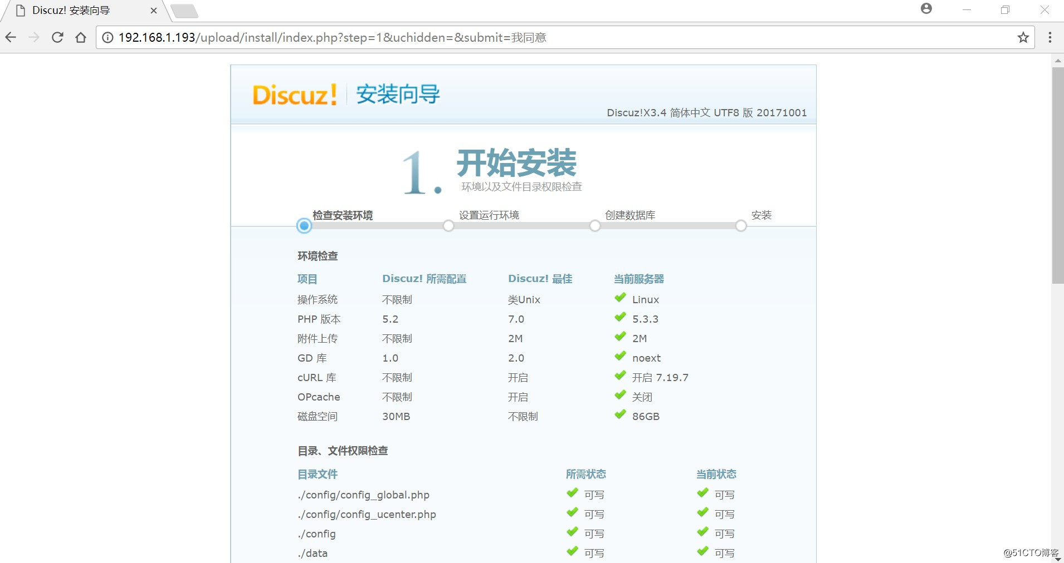Click 所需状态 check for ./config row

pos(572,532)
